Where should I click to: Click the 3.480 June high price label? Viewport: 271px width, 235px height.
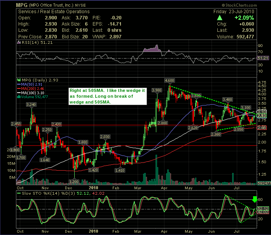pyautogui.click(x=227, y=100)
